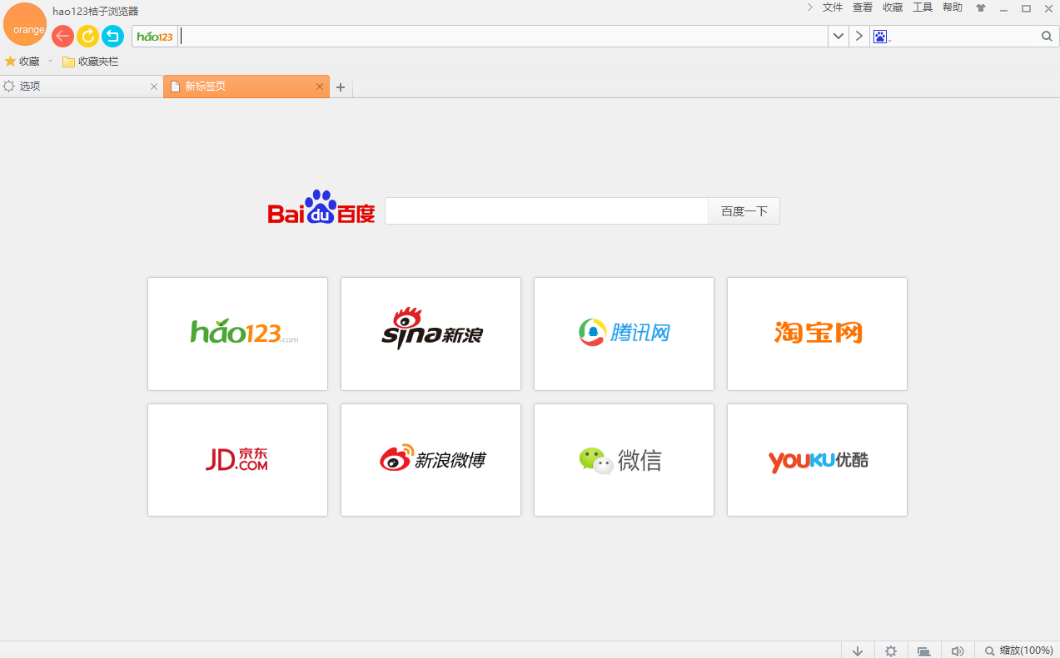The height and width of the screenshot is (658, 1060).
Task: Open the 帮助 menu
Action: [x=953, y=7]
